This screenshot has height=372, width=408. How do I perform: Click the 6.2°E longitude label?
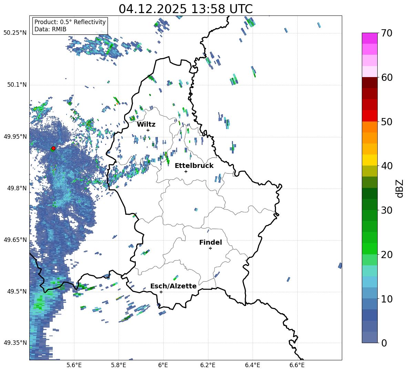(208, 365)
